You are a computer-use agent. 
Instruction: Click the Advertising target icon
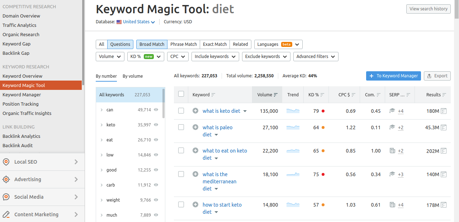click(6, 179)
